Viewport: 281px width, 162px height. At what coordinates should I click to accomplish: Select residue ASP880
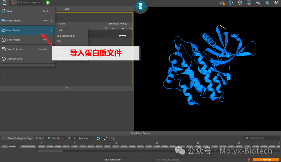pos(149,147)
